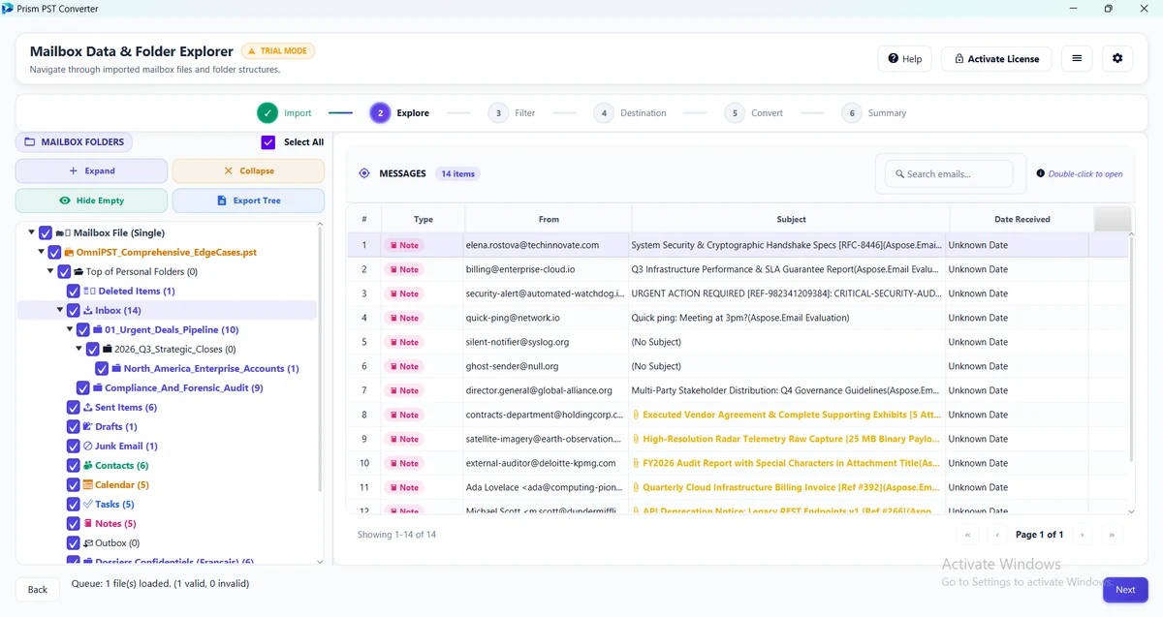Screen dimensions: 1163x617
Task: Click the Expand all folders button
Action: coord(91,170)
